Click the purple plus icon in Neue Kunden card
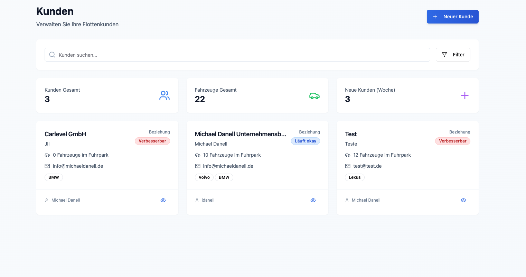This screenshot has width=526, height=277. pyautogui.click(x=464, y=95)
